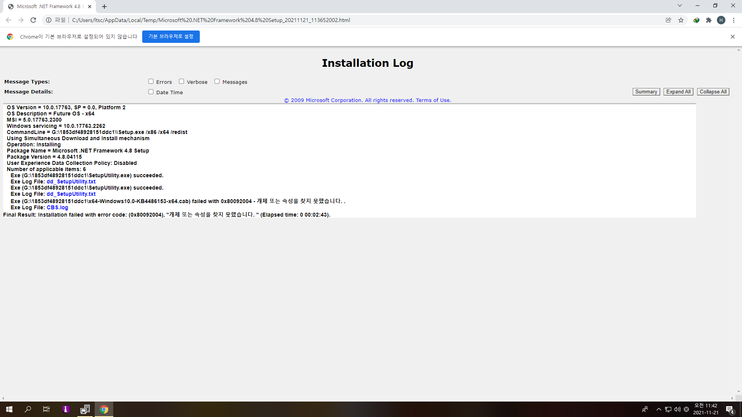Open Task View on the taskbar

click(x=46, y=409)
